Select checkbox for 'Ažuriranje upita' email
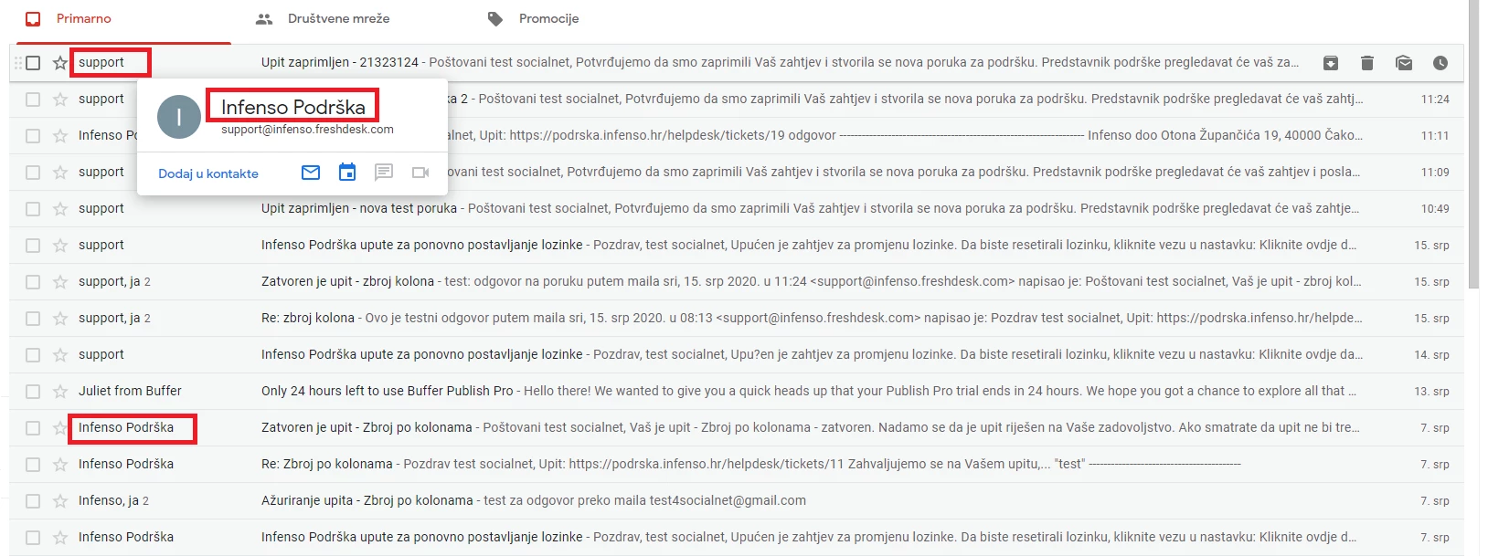Viewport: 1488px width, 556px height. (33, 501)
